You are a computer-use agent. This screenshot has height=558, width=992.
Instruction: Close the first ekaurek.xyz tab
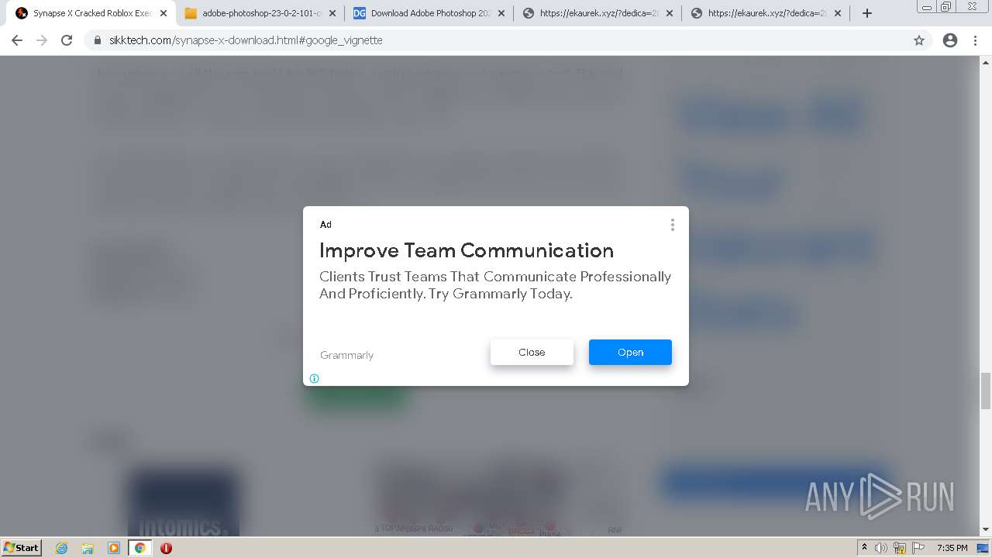click(670, 13)
